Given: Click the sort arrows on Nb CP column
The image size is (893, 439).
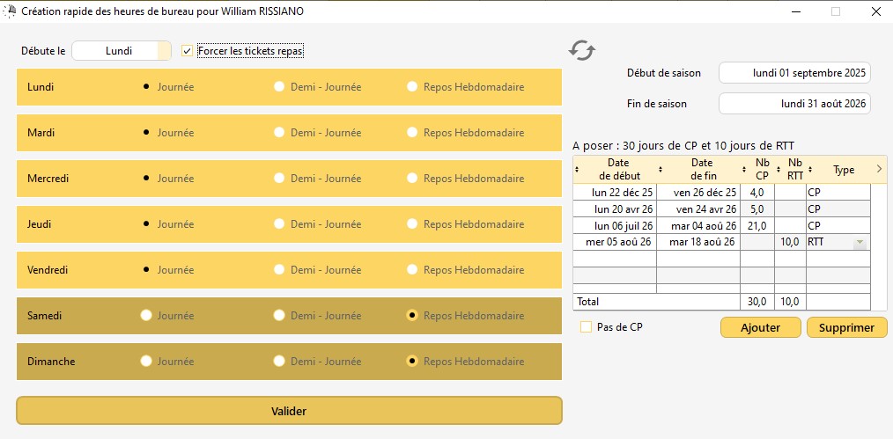Looking at the screenshot, I should tap(744, 169).
